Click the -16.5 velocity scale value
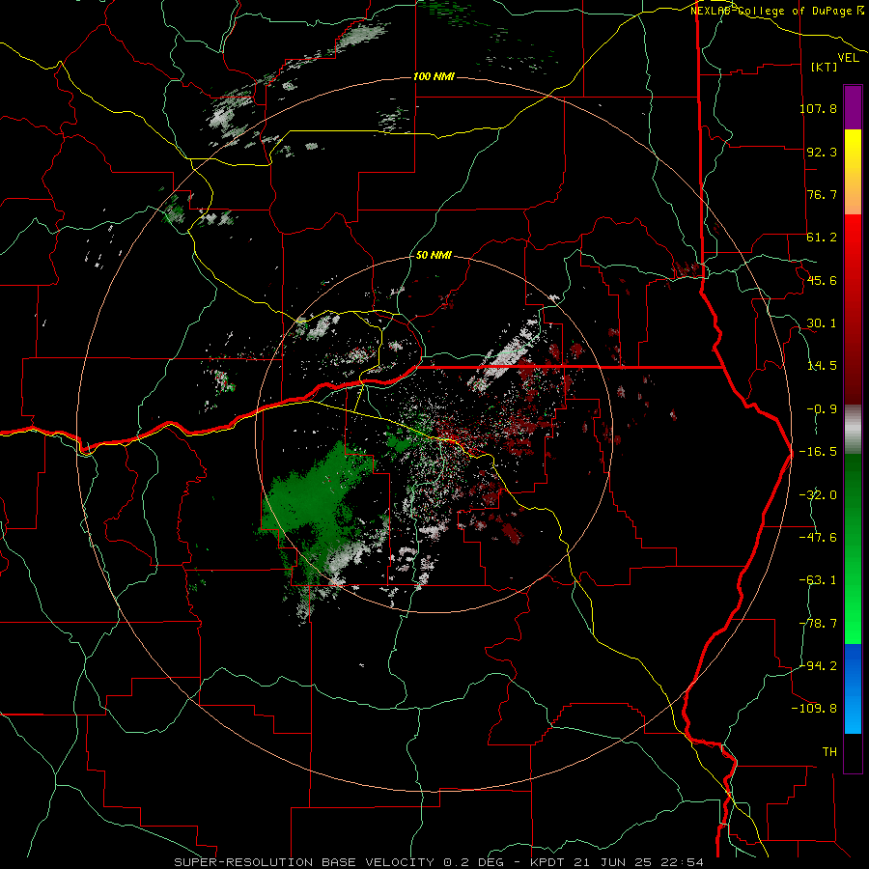Screen dimensions: 869x869 819,452
